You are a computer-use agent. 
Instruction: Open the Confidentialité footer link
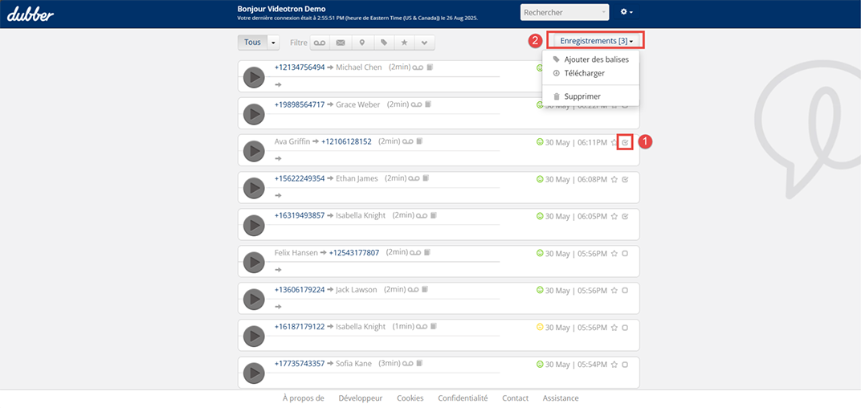point(463,398)
